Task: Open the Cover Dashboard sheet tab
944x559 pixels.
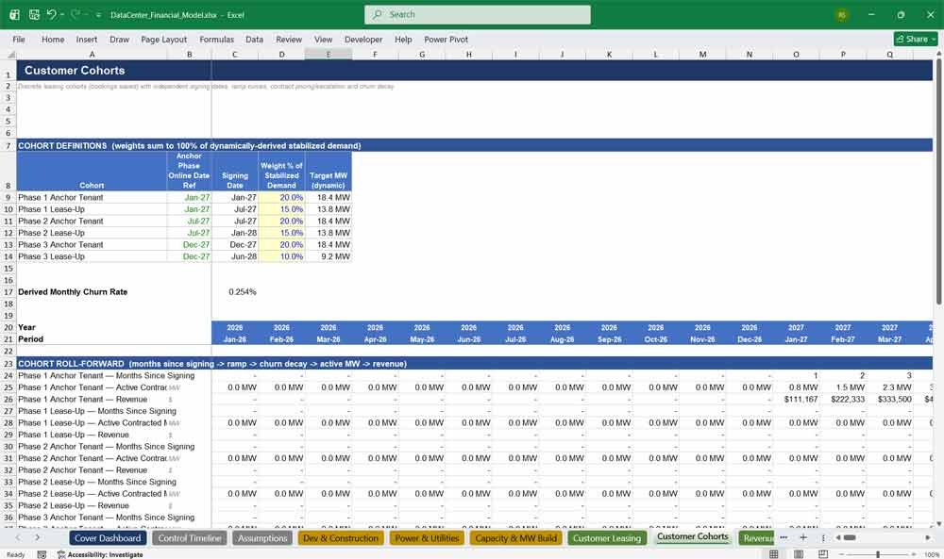Action: (x=108, y=538)
